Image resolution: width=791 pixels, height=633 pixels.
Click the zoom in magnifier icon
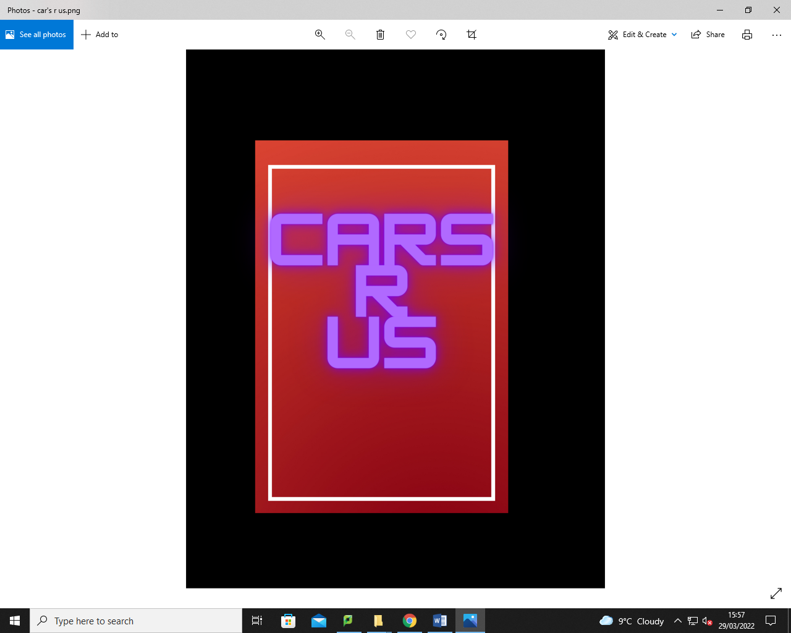pos(319,35)
